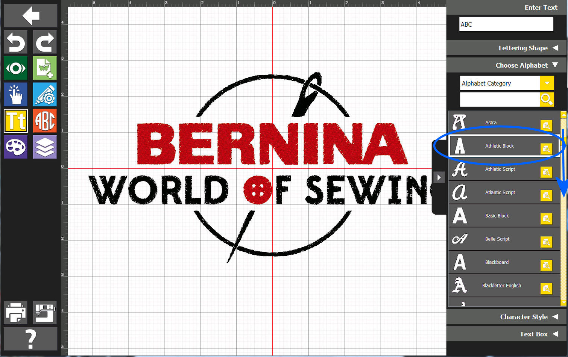
Task: Open the Alphabet Category dropdown
Action: 507,83
